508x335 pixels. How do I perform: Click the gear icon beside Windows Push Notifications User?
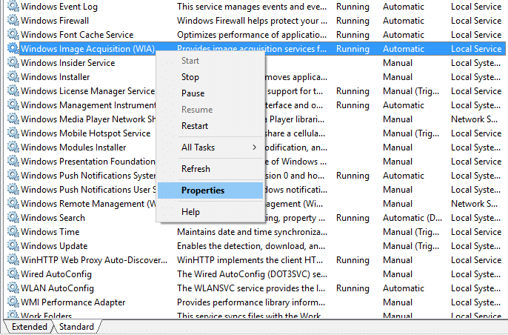(13, 190)
